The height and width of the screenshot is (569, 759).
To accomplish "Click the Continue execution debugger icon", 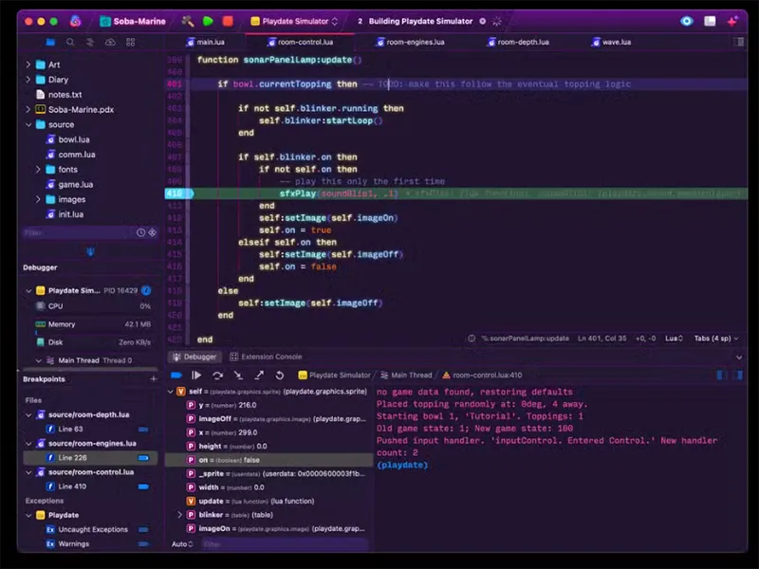I will 196,376.
